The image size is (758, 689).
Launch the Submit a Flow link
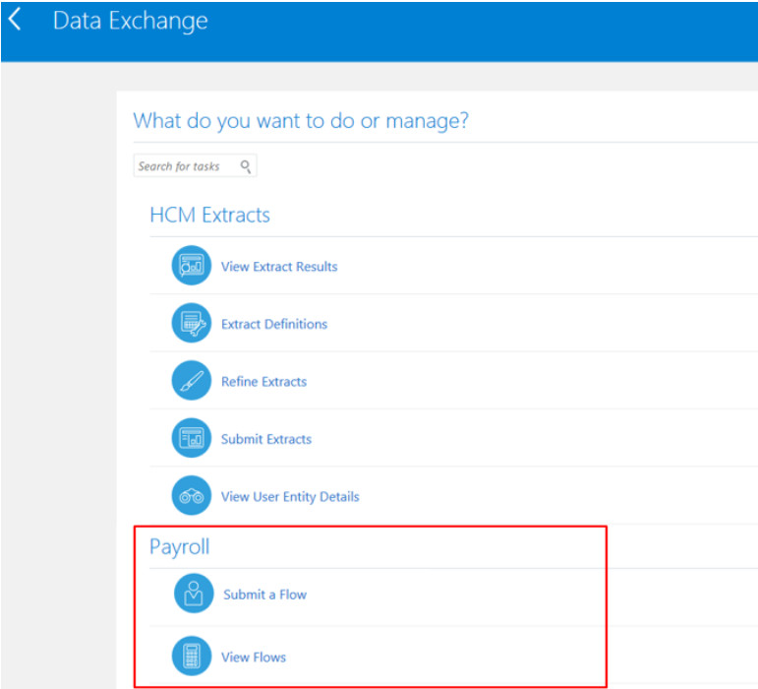click(x=264, y=595)
